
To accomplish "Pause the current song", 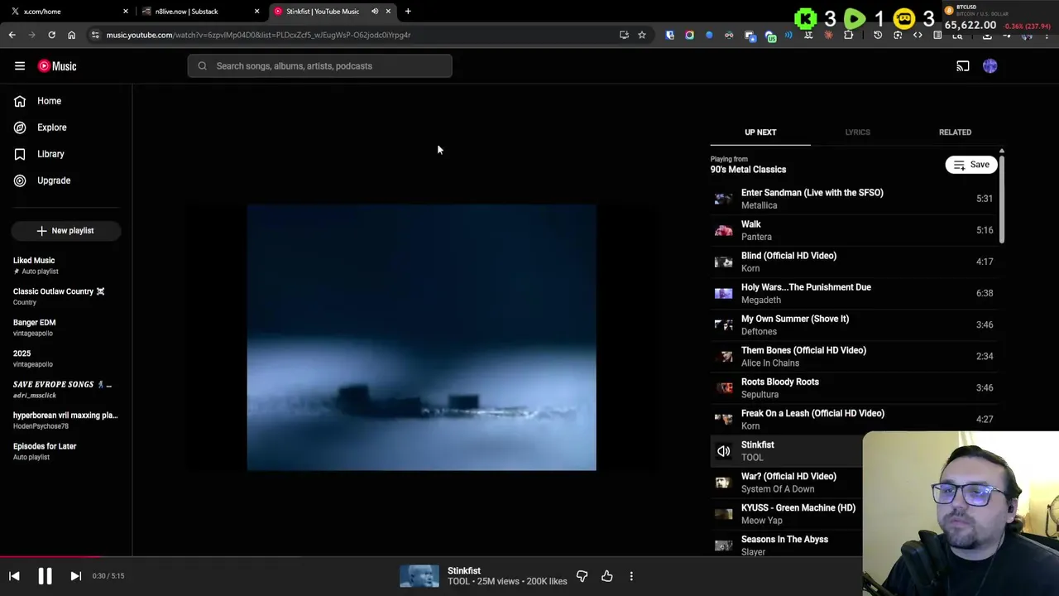I will coord(45,576).
